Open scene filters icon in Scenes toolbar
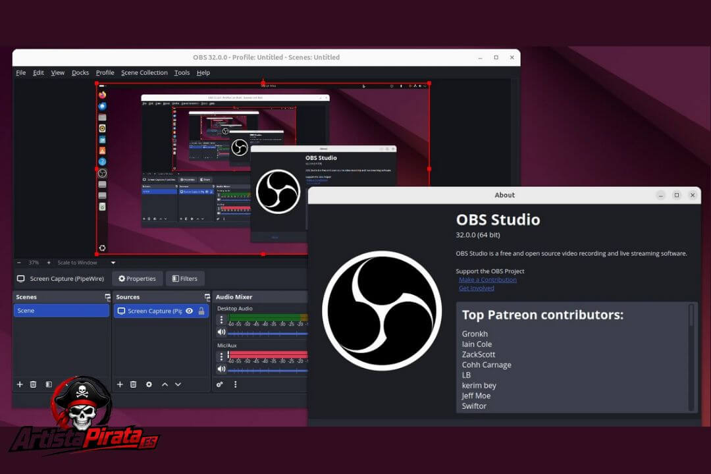 (49, 384)
